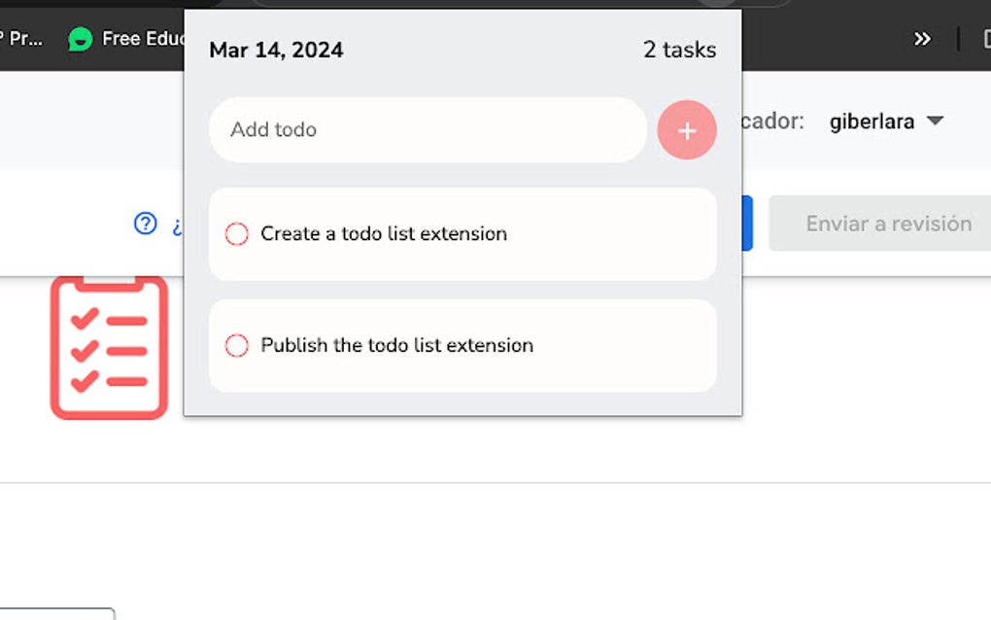This screenshot has height=620, width=991.
Task: Select the circle icon beside Create a todo list extension
Action: pos(236,233)
